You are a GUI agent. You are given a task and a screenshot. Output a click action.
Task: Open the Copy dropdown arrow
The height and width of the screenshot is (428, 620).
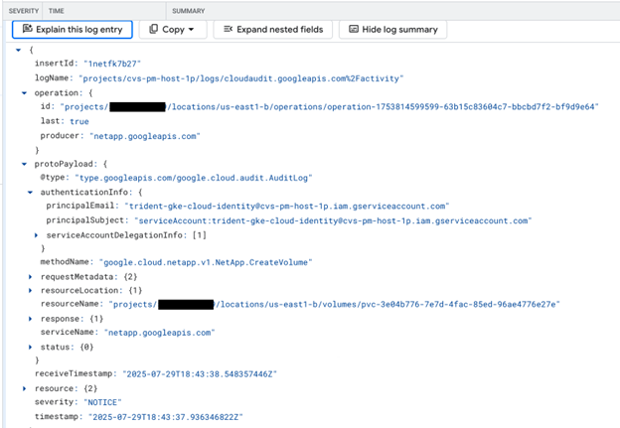191,30
